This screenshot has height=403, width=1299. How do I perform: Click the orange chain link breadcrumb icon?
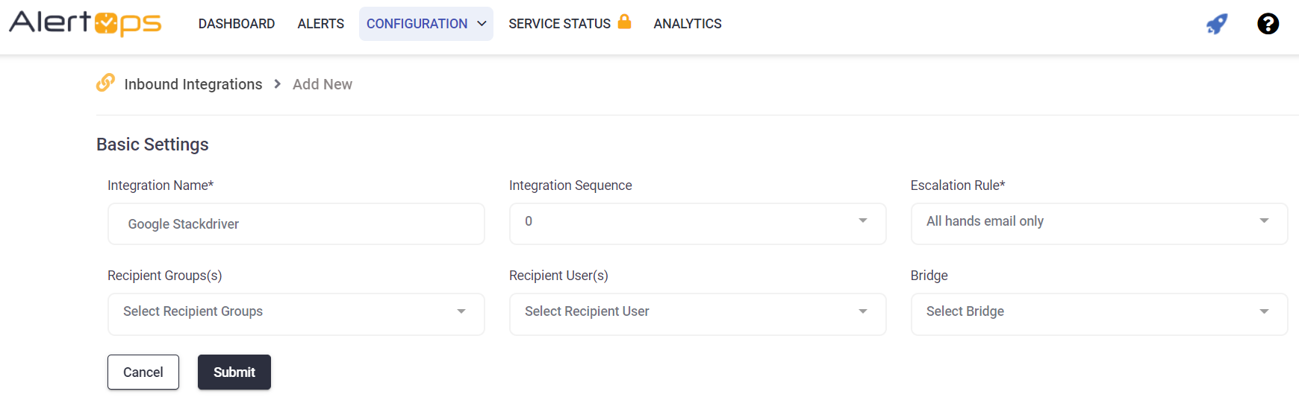tap(105, 83)
